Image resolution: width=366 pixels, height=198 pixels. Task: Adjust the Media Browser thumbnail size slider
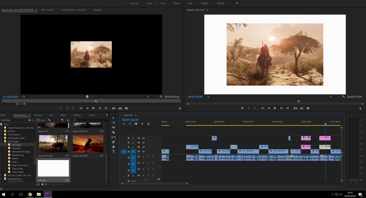point(46,184)
